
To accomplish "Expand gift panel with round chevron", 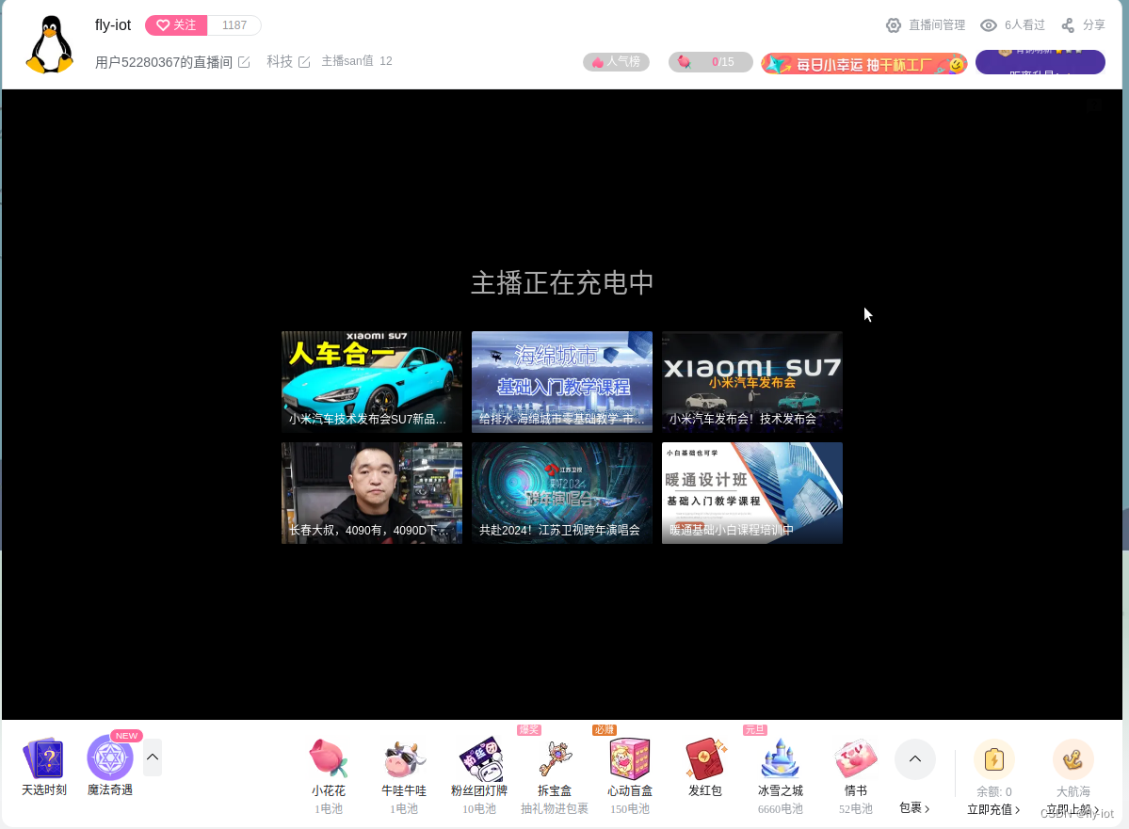I will pos(915,759).
